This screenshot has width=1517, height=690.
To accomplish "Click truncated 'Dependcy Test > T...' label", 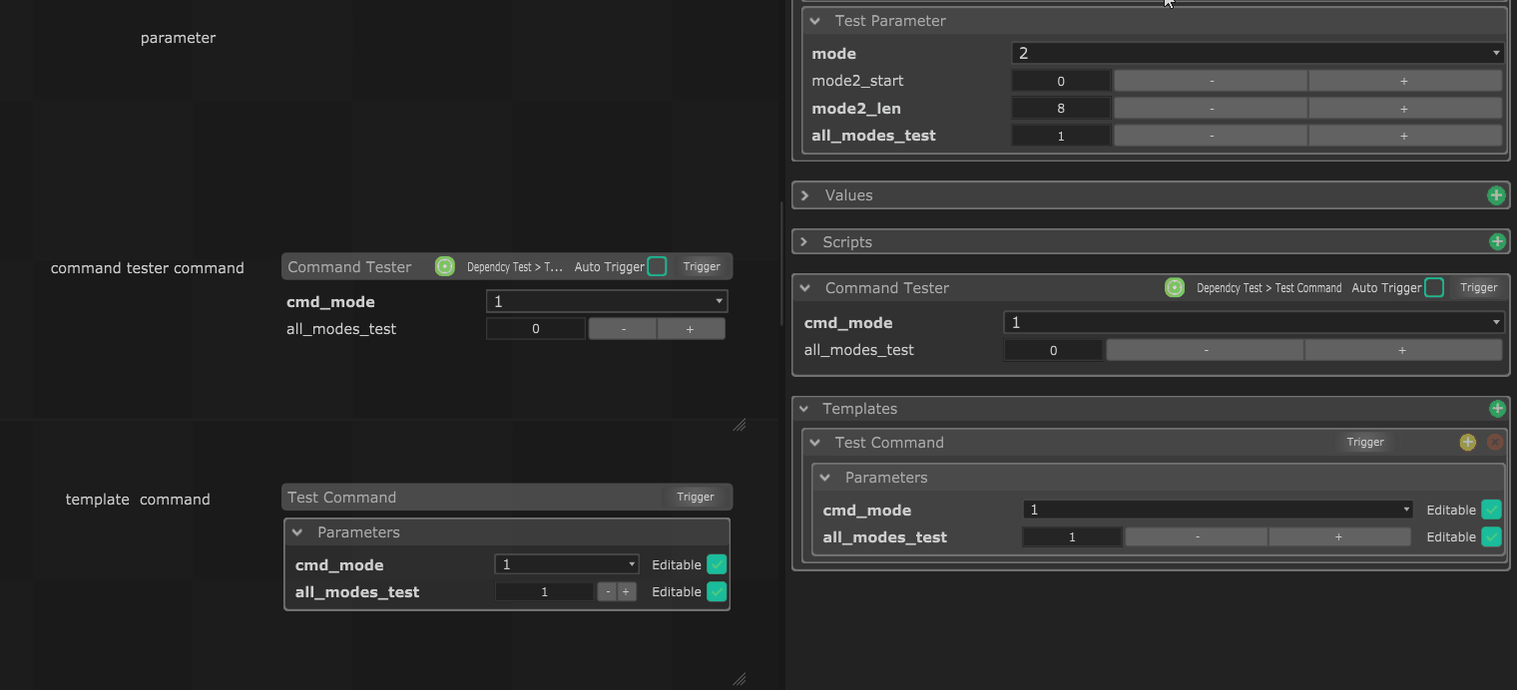I will [x=515, y=266].
